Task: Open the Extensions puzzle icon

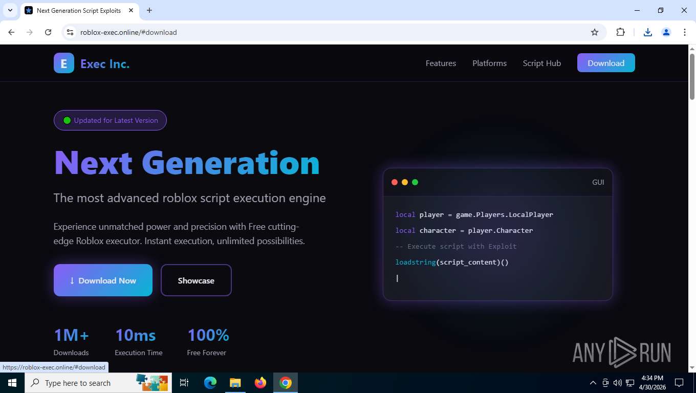Action: pyautogui.click(x=621, y=32)
